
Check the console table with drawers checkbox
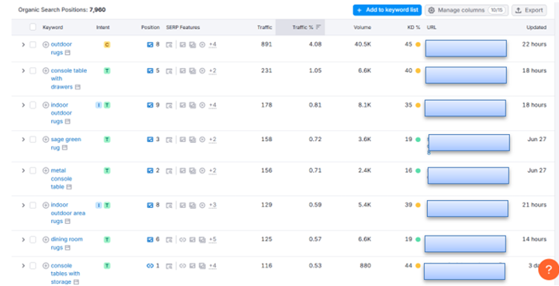pos(33,71)
